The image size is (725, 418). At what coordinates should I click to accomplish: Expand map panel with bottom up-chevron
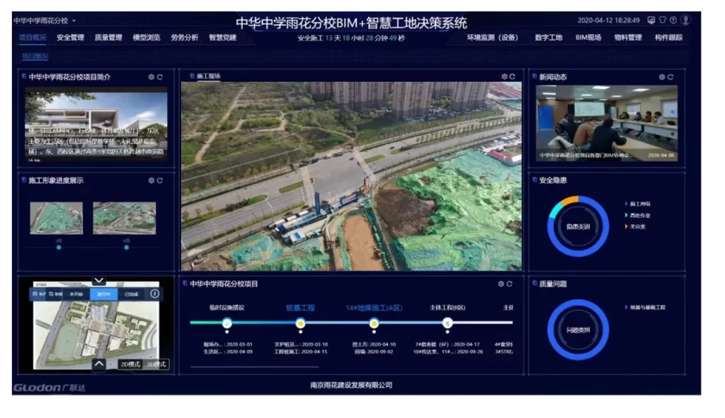[99, 364]
